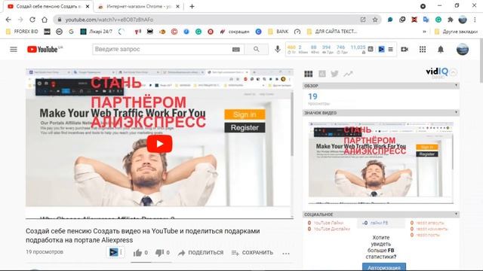Click the vidIQ 19 views number

click(312, 96)
